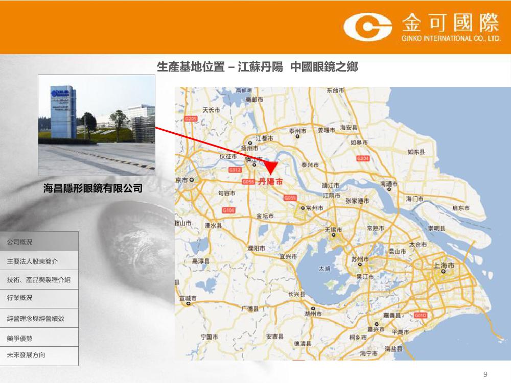Click the Ginko International logo emblem
This screenshot has height=383, width=511.
coord(367,26)
